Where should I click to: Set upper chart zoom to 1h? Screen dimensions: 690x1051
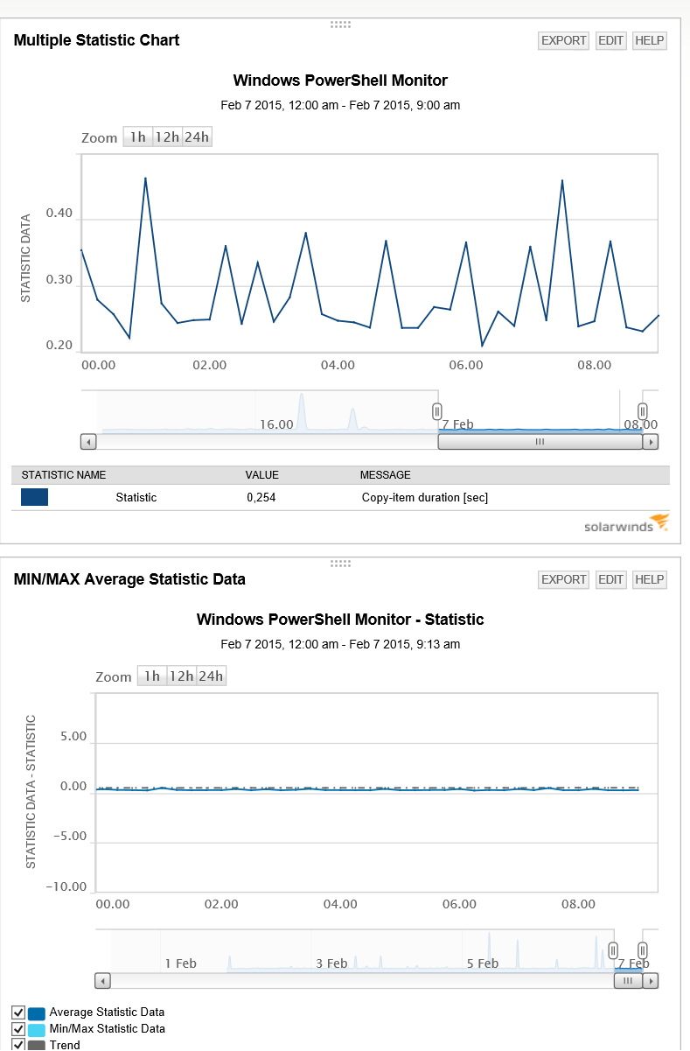tap(137, 137)
